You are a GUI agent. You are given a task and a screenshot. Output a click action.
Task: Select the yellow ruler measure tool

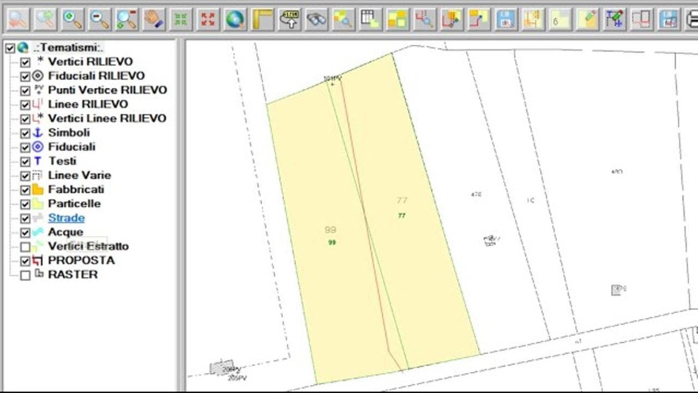point(262,20)
